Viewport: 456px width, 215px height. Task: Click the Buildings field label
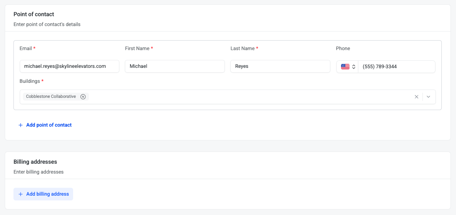[30, 81]
